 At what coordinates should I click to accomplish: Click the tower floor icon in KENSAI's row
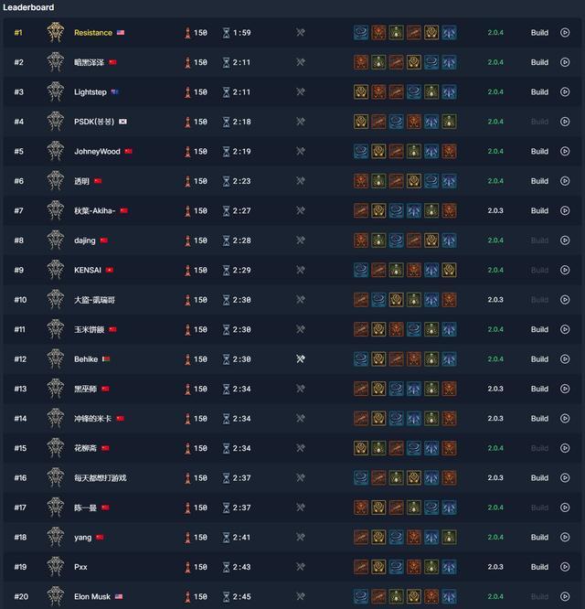187,271
